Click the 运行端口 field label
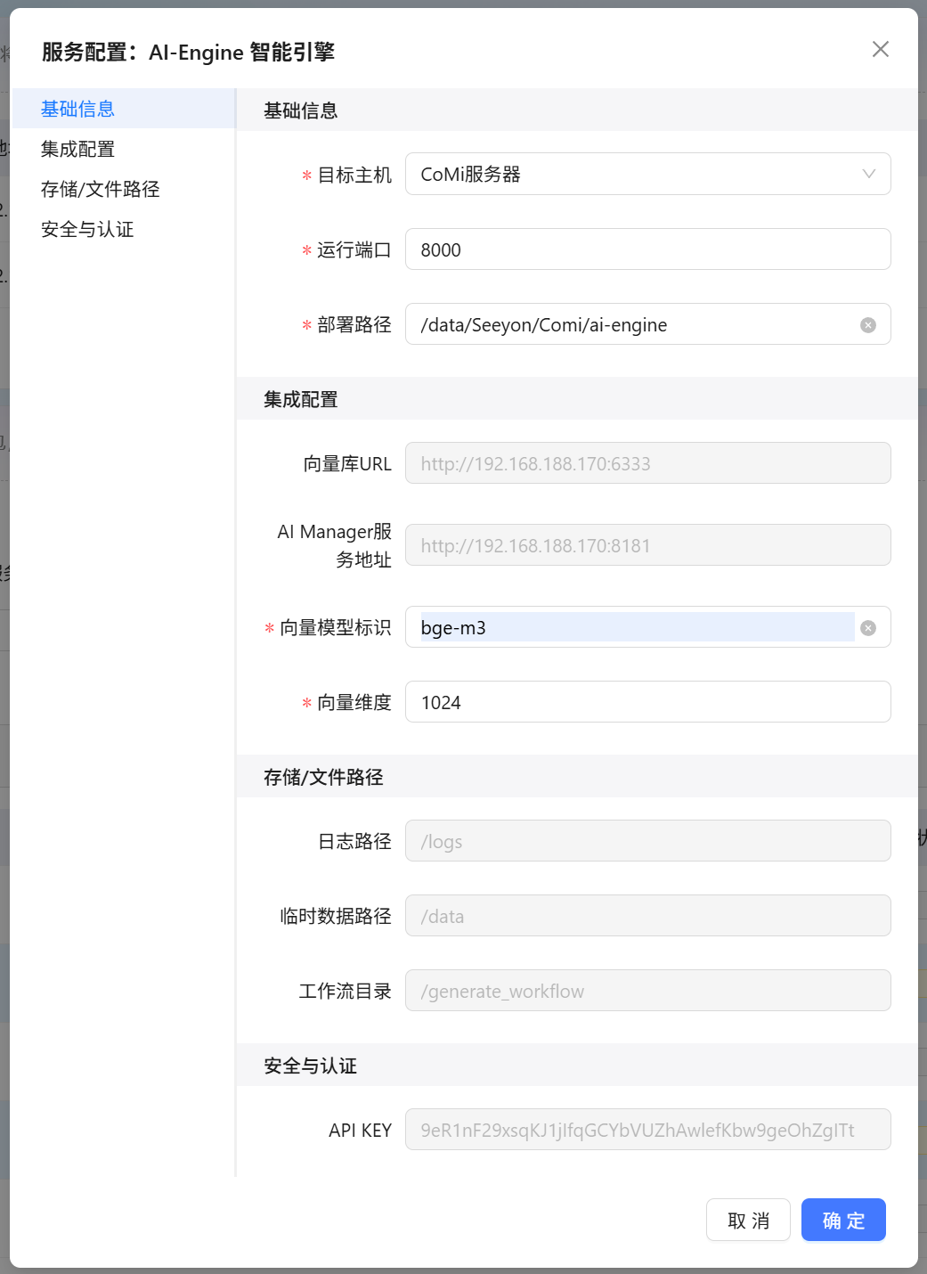The image size is (927, 1274). (354, 249)
